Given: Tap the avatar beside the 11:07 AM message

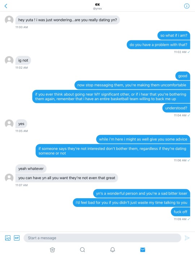Looking at the screenshot, I should pos(9,178).
